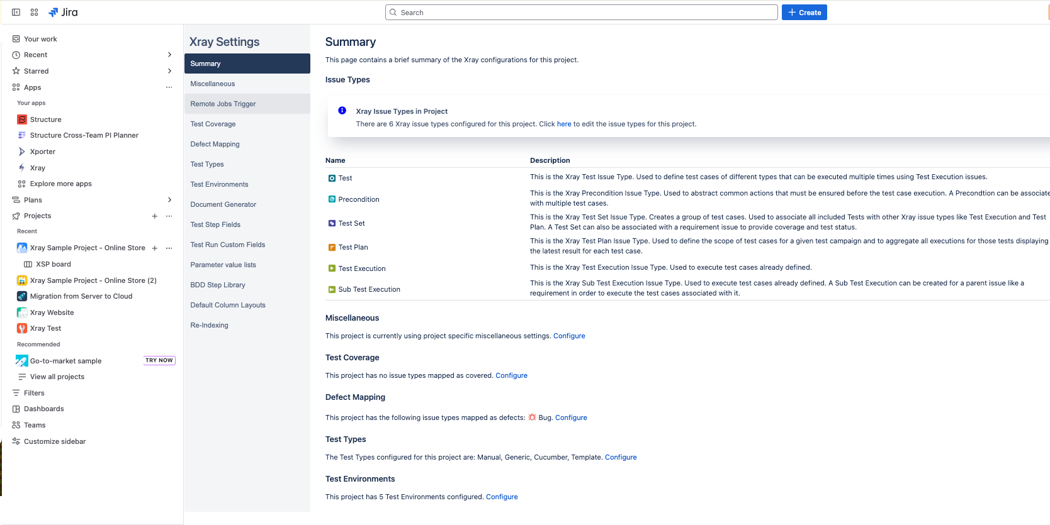
Task: Click plus beside Xray Sample Project - Online Store
Action: [155, 248]
